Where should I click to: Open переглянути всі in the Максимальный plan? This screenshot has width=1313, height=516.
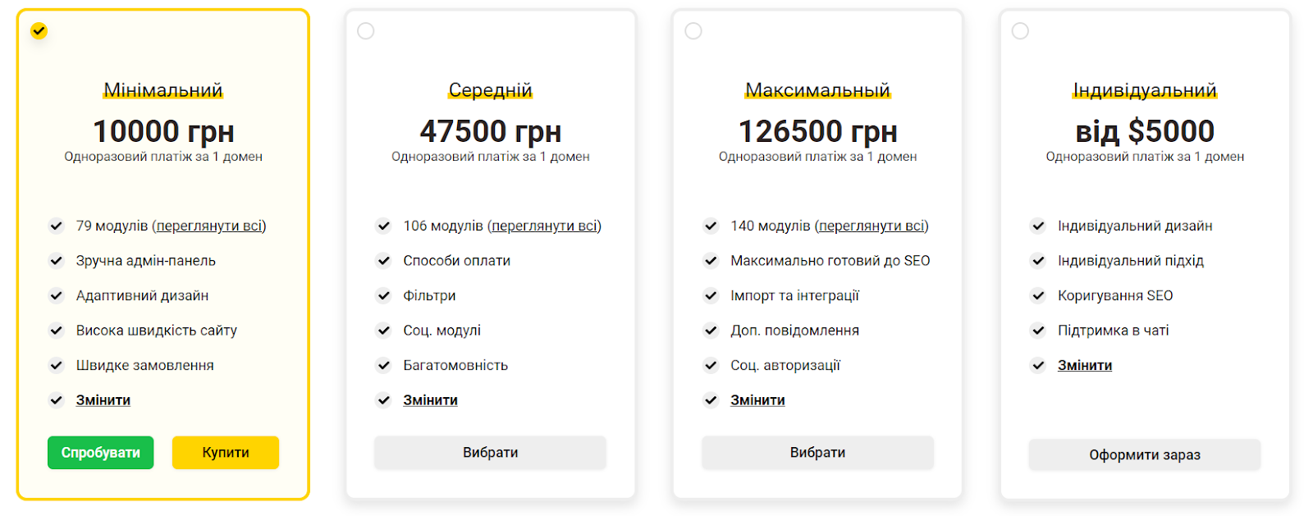coord(872,226)
